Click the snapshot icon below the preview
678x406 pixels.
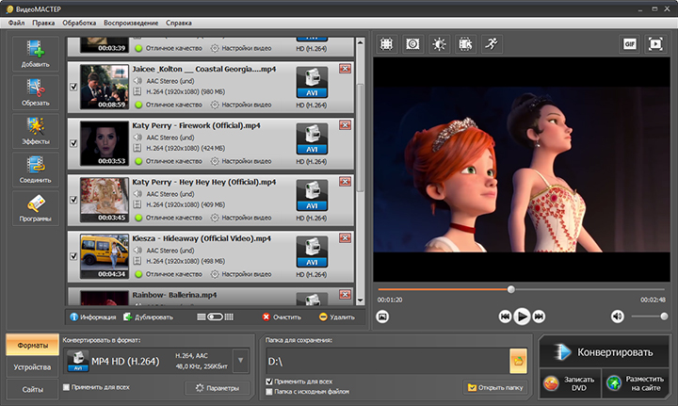click(383, 317)
